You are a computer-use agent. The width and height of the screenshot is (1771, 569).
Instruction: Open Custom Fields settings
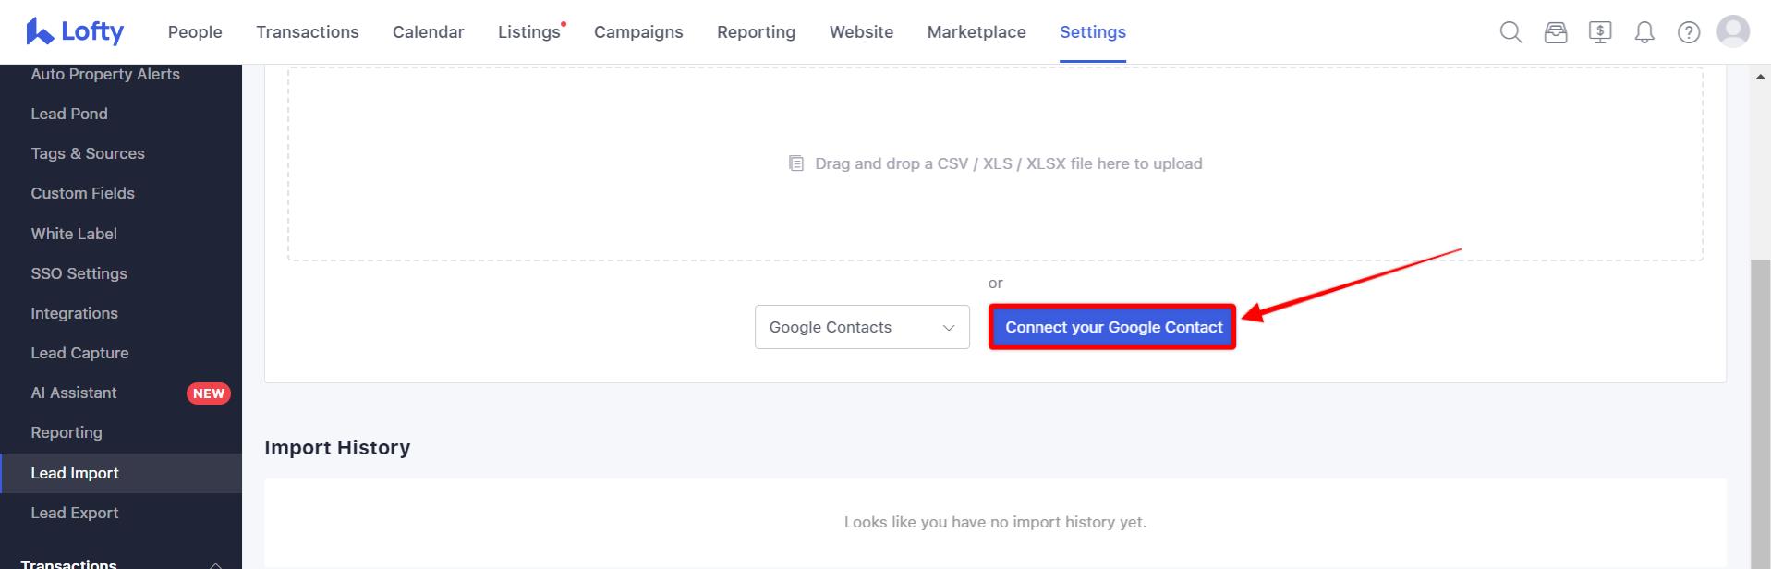82,193
